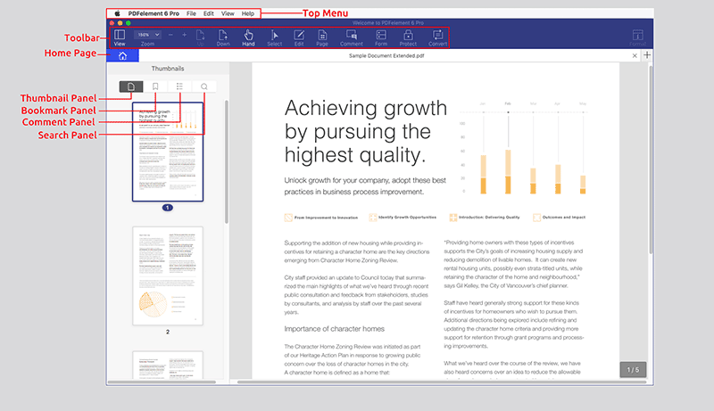This screenshot has width=714, height=411.
Task: Open the Comment tool
Action: pos(352,37)
